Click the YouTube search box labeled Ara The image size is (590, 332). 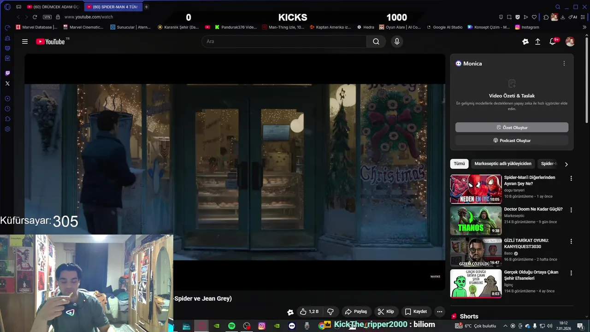click(x=284, y=41)
